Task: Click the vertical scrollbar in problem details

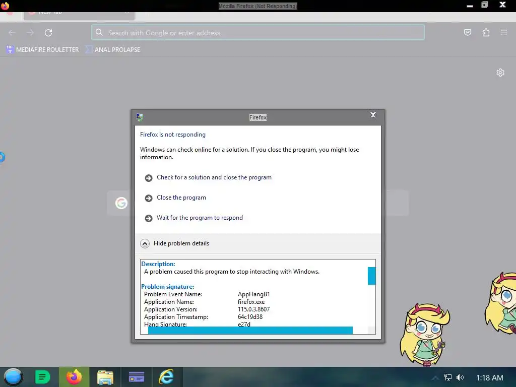Action: [x=371, y=276]
